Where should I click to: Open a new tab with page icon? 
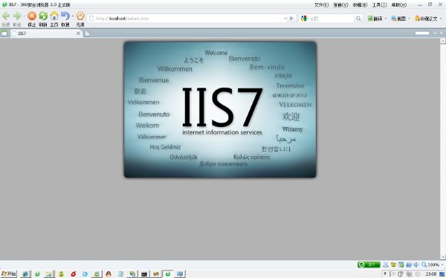87,33
